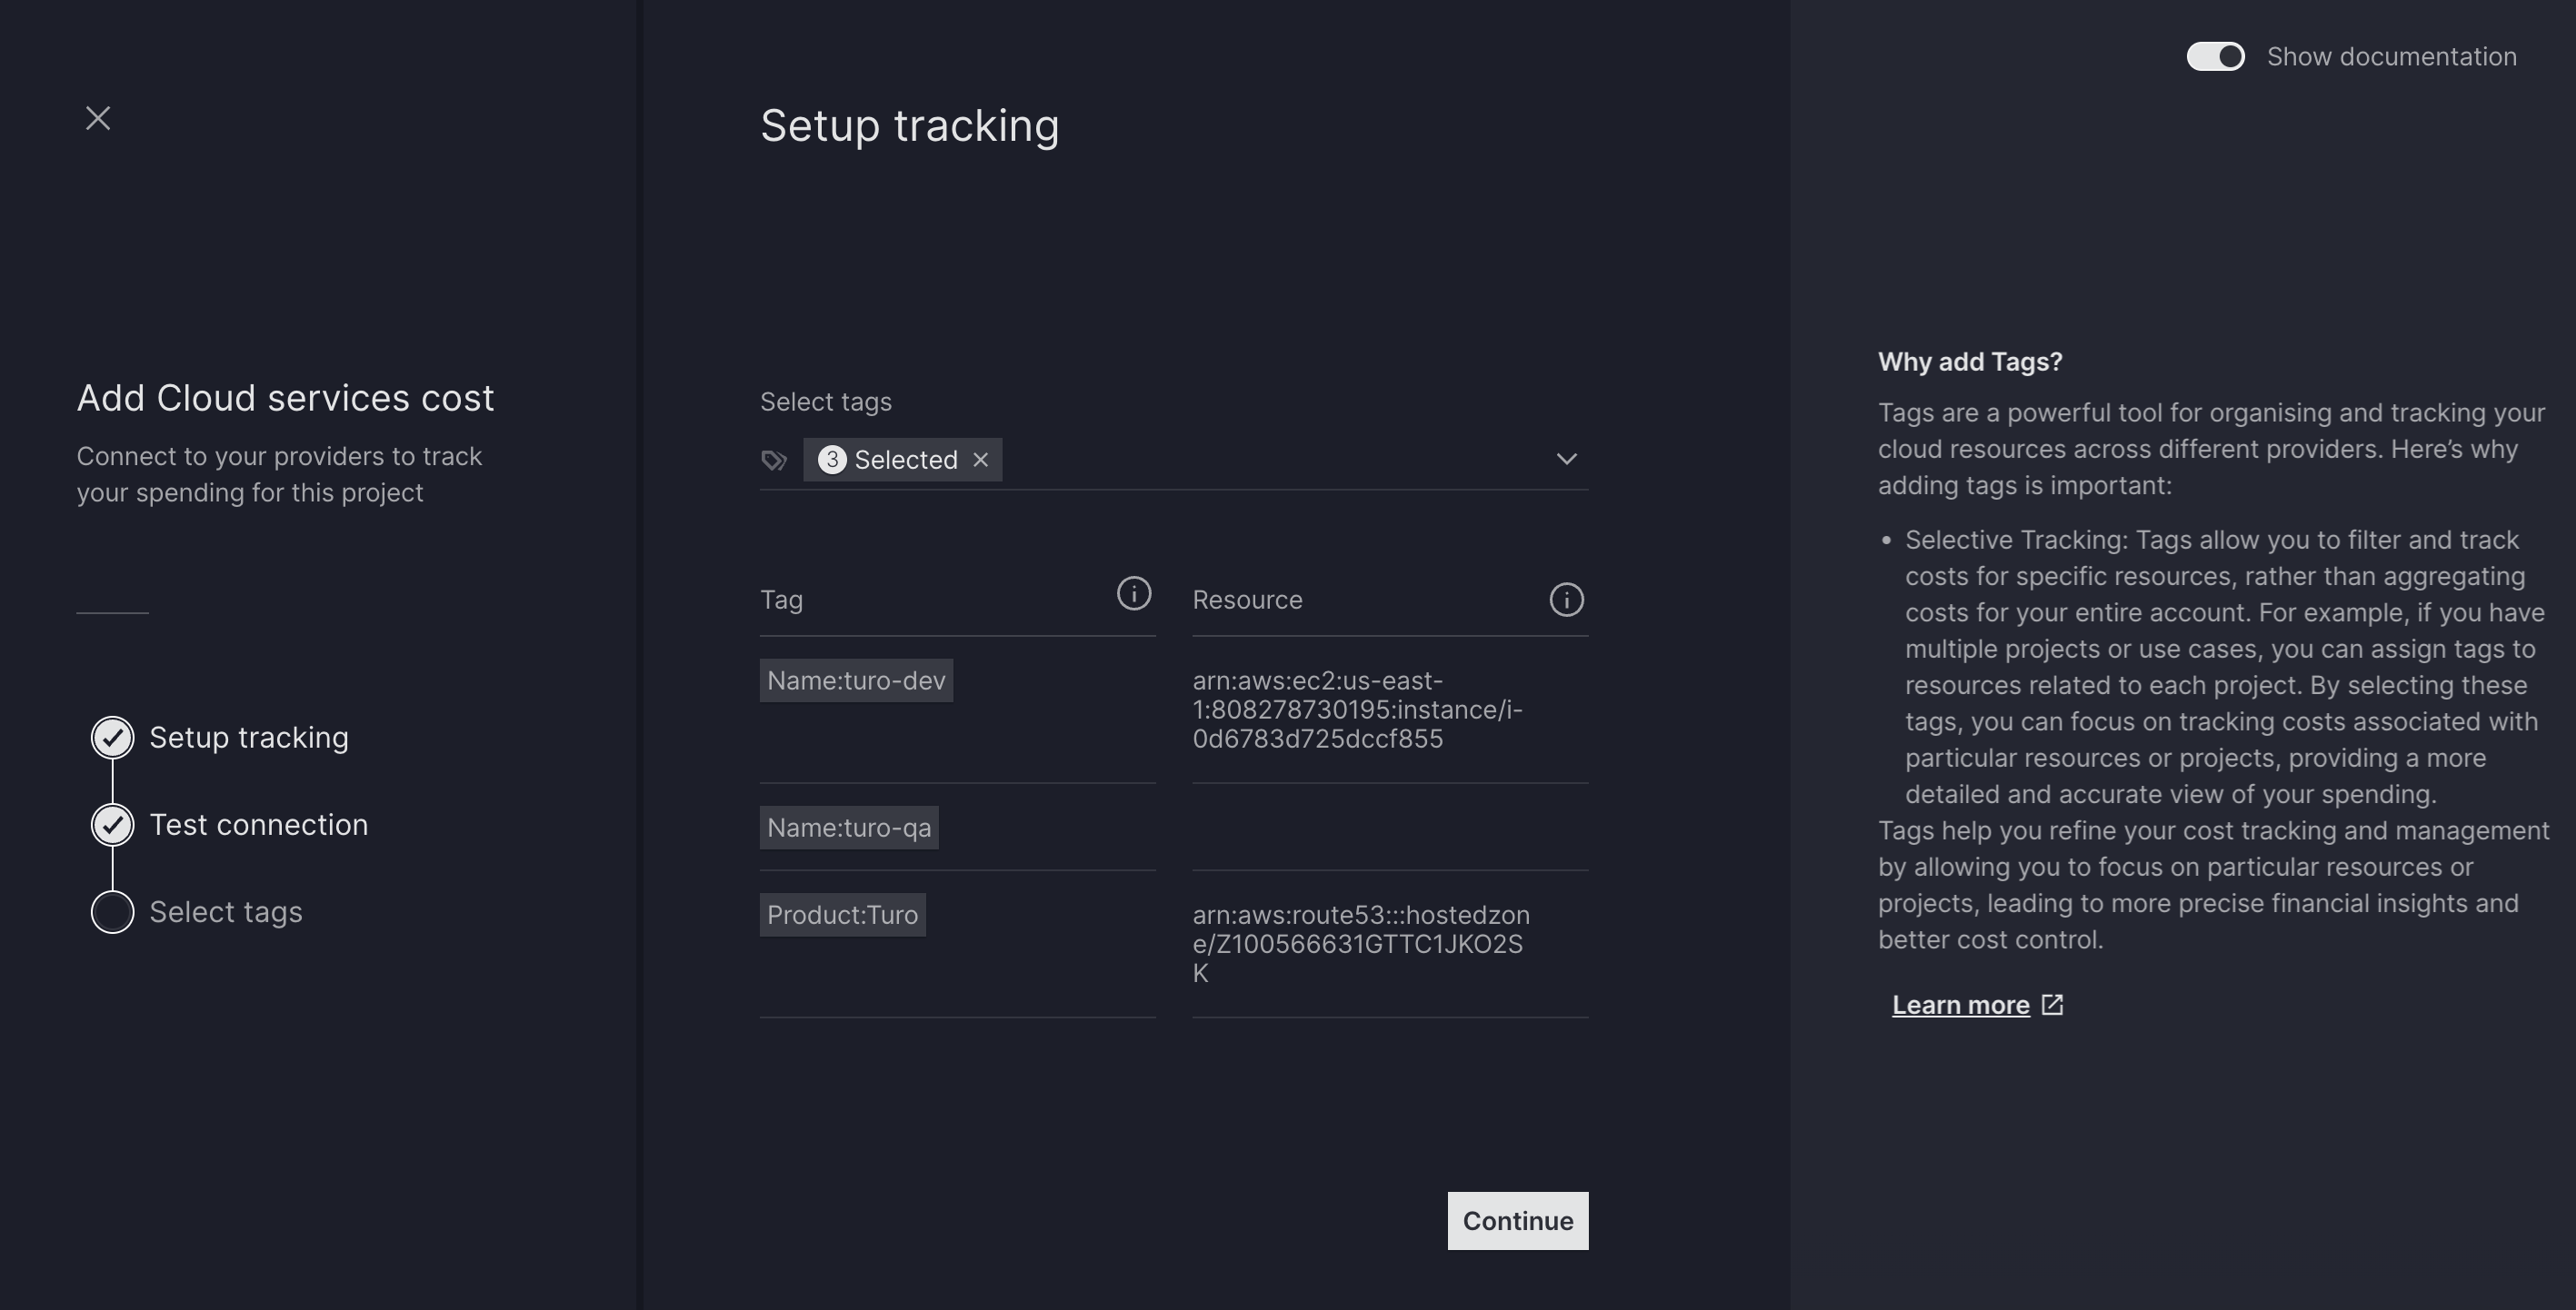This screenshot has height=1310, width=2576.
Task: Click inside the Select tags field
Action: (1270, 460)
